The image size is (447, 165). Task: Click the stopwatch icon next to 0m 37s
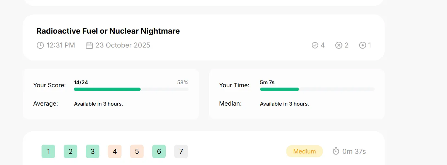[x=336, y=151]
